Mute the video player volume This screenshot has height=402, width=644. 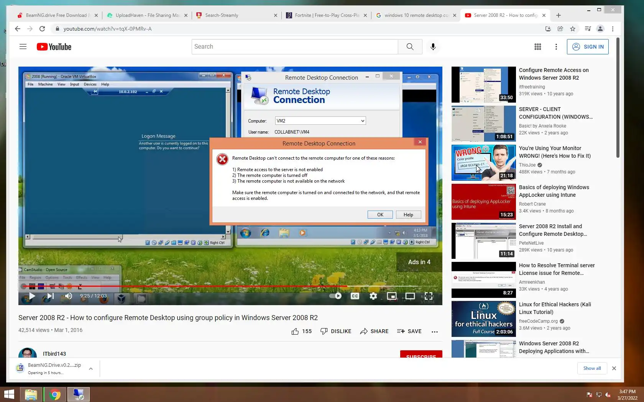[x=68, y=296]
